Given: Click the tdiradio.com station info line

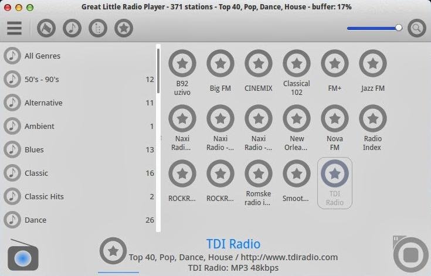Looking at the screenshot, I should pyautogui.click(x=233, y=257).
